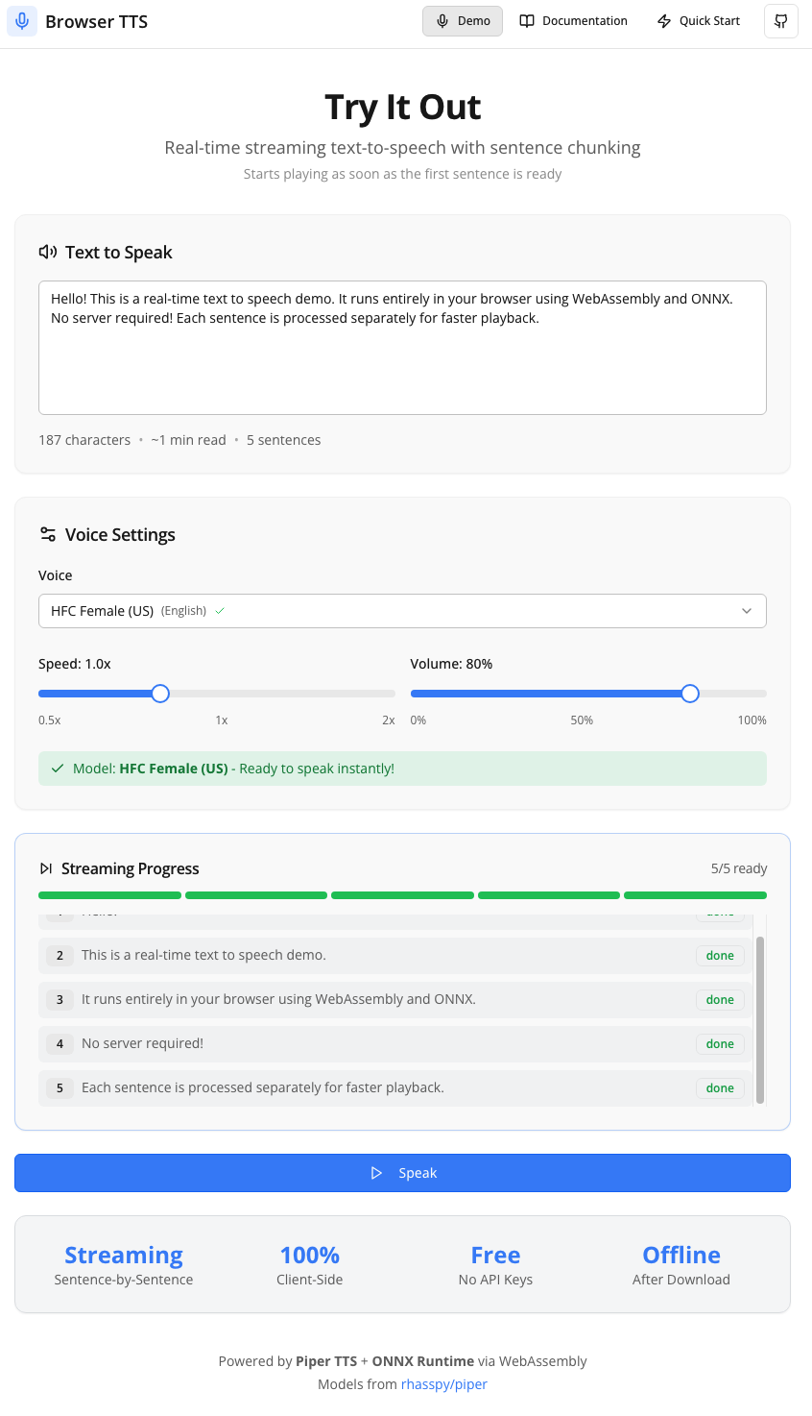Viewport: 812px width, 1416px height.
Task: Click the done badge on sentence 4
Action: point(720,1044)
